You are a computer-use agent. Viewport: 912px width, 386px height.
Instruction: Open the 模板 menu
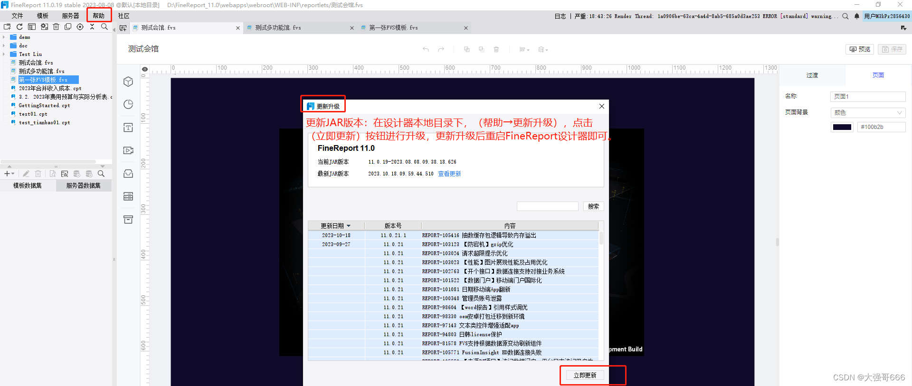(43, 16)
